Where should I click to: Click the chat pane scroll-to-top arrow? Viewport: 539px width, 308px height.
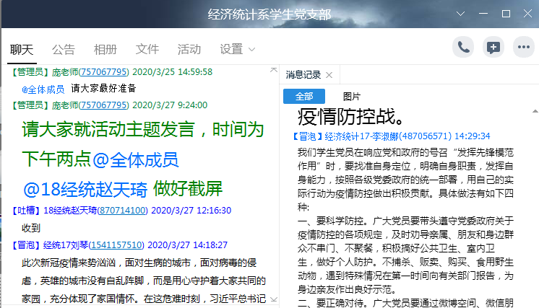[273, 70]
